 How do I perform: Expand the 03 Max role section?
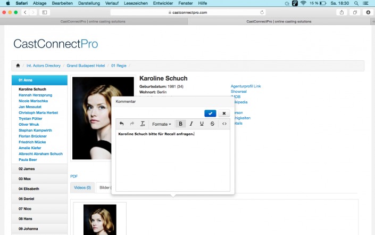pos(39,179)
